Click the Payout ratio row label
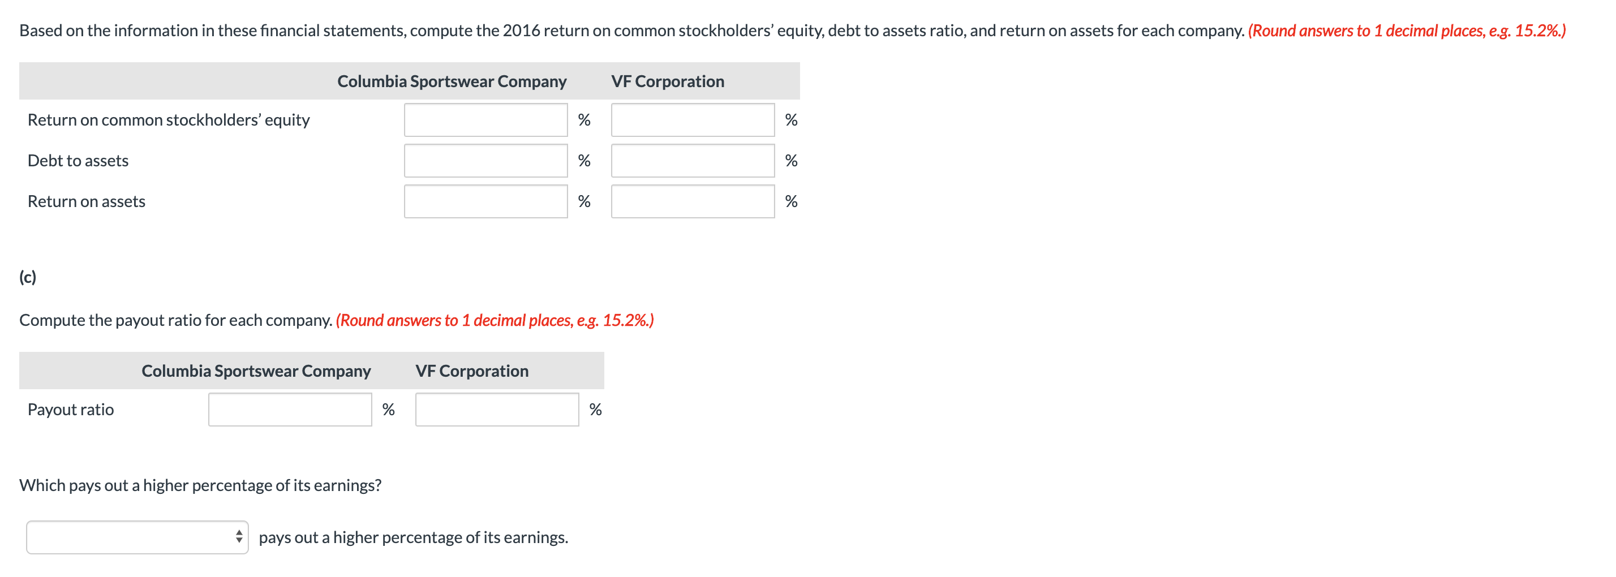 (x=70, y=409)
